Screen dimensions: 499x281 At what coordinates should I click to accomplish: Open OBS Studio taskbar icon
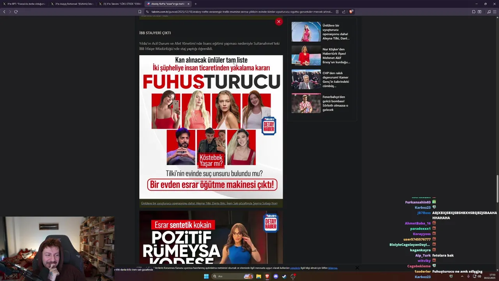click(x=293, y=276)
